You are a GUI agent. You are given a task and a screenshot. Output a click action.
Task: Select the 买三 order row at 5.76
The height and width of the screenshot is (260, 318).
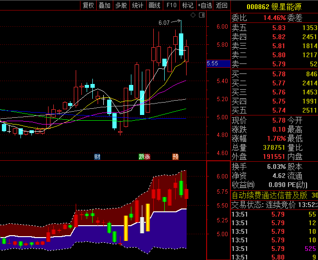pyautogui.click(x=275, y=92)
